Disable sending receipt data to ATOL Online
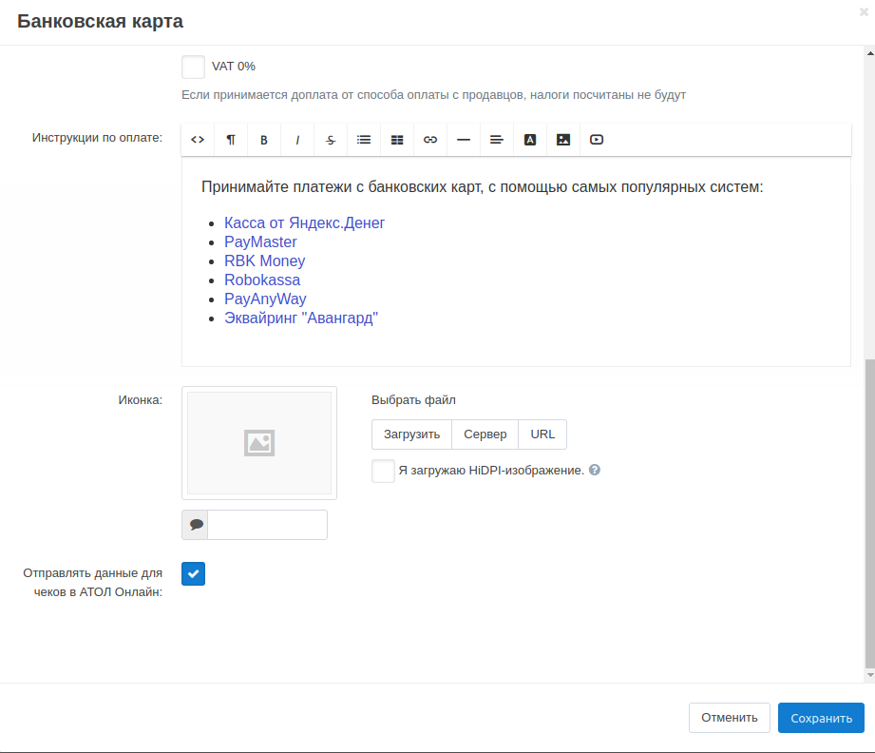Screen dimensions: 875x753 194,573
